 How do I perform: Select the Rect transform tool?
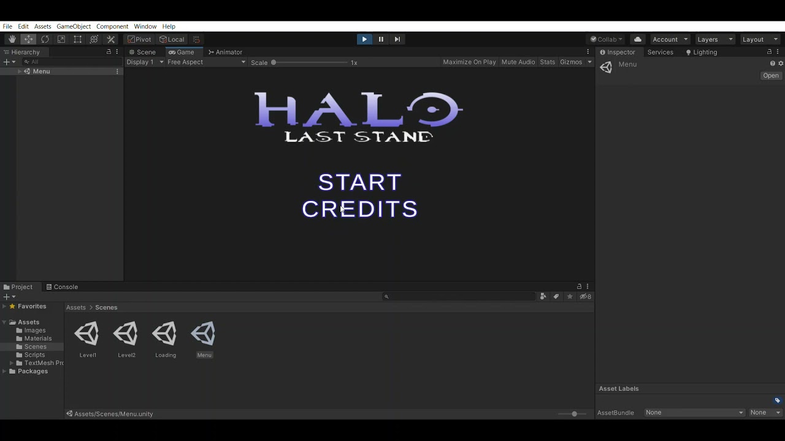point(78,39)
